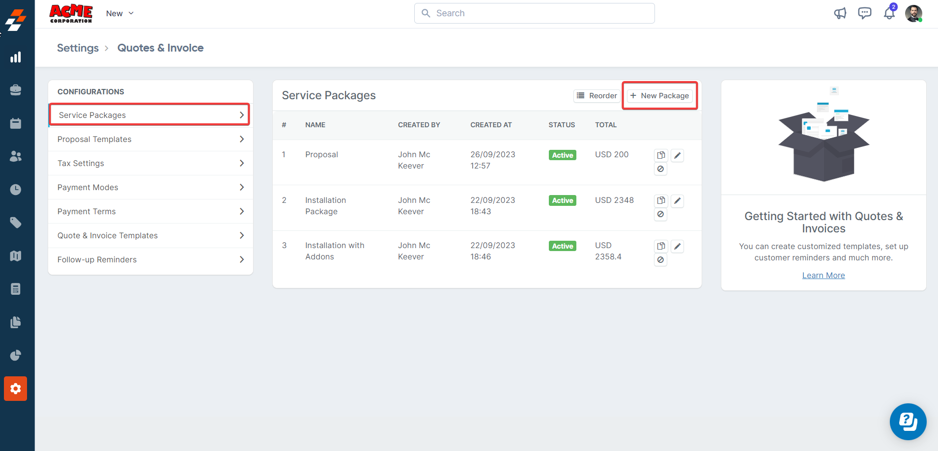938x451 pixels.
Task: Click the New Package button
Action: (659, 96)
